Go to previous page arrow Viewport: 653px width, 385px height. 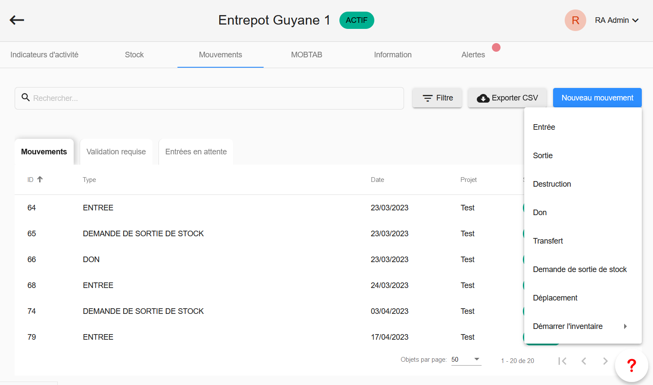click(x=584, y=361)
